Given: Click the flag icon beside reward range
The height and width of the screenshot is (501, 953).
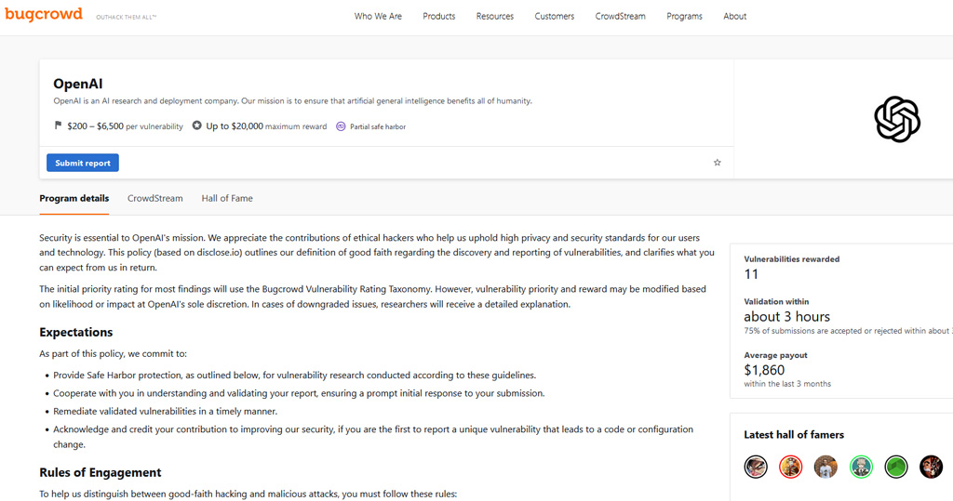Looking at the screenshot, I should [59, 125].
